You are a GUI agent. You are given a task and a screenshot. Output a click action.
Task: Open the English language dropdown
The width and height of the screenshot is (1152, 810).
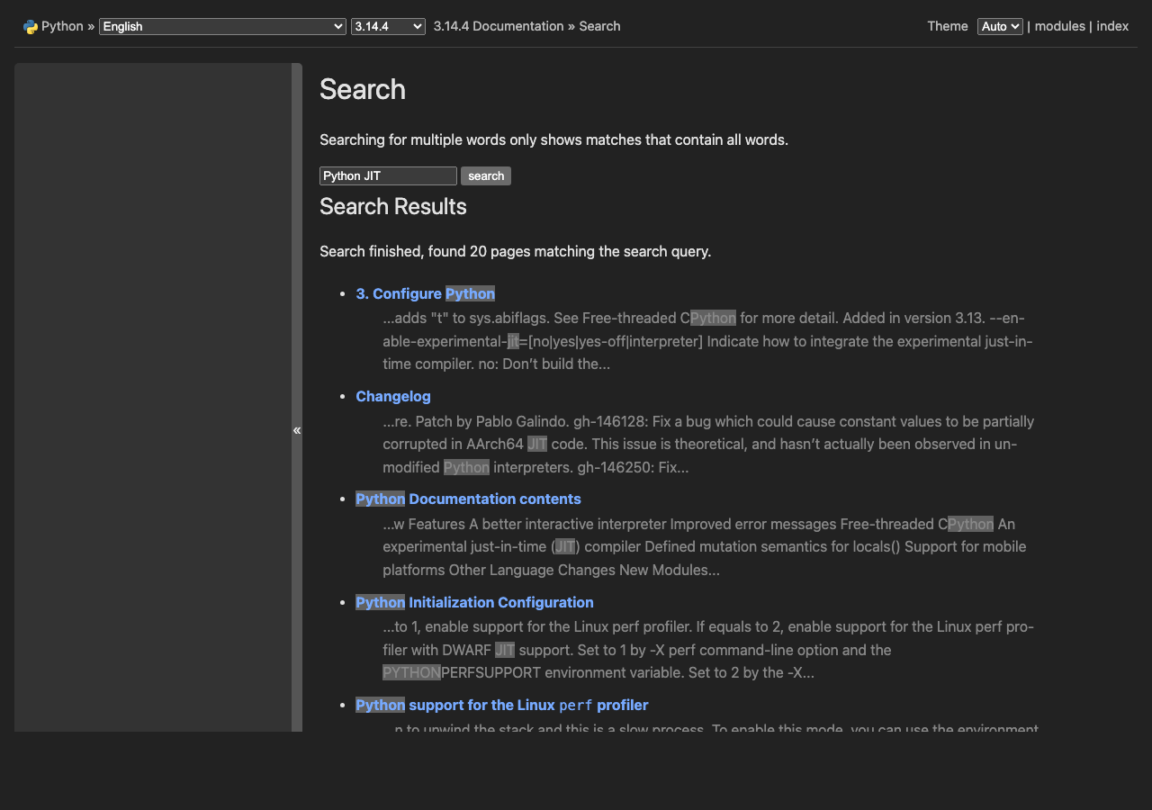pos(221,26)
